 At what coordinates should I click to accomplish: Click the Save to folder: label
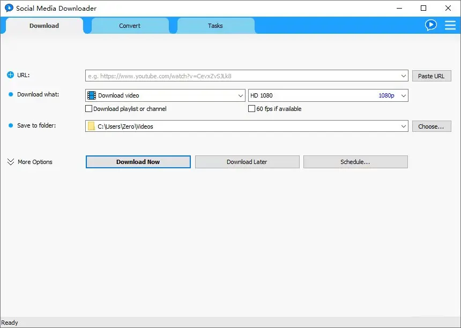(x=36, y=125)
